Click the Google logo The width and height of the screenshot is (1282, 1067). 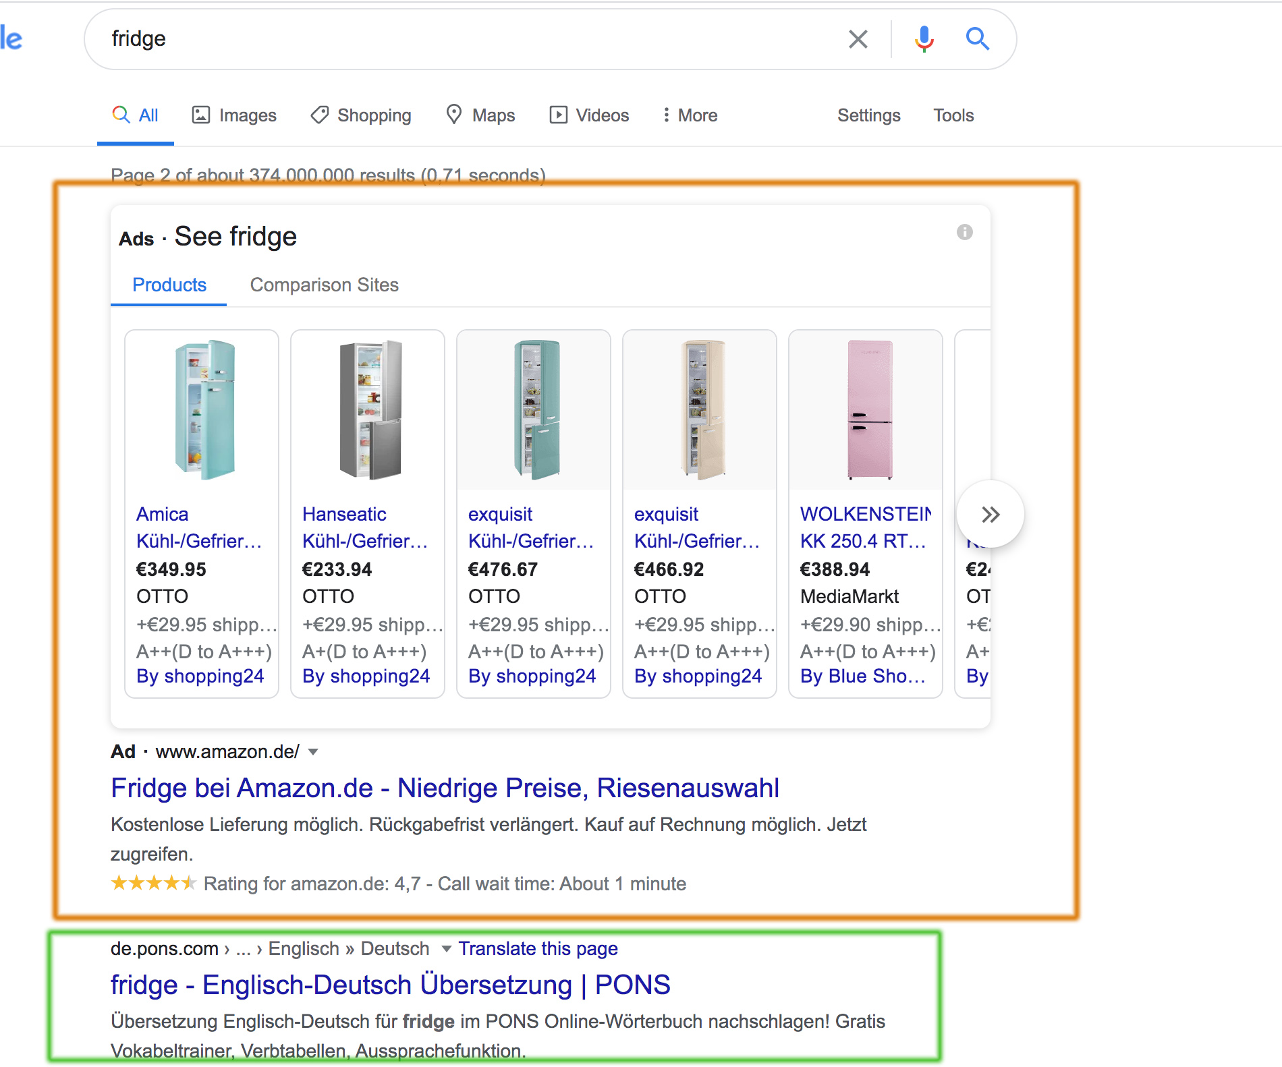tap(11, 38)
